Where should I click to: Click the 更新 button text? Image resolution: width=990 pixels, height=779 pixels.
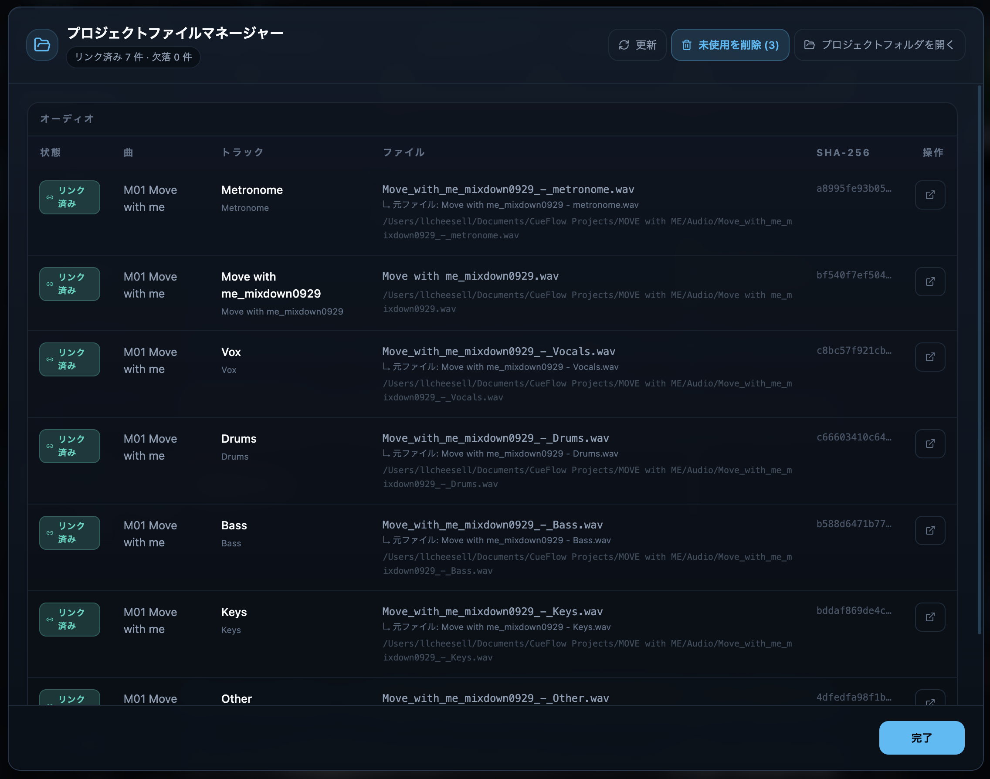[646, 45]
